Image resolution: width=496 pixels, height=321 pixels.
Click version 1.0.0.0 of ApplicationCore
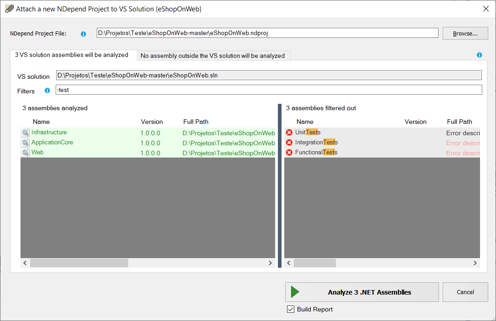(x=150, y=143)
